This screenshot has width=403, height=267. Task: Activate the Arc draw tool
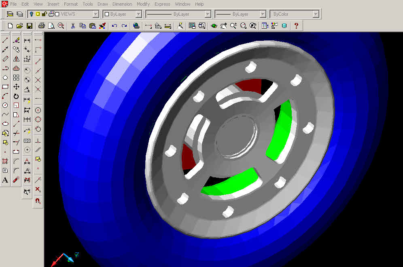5,96
